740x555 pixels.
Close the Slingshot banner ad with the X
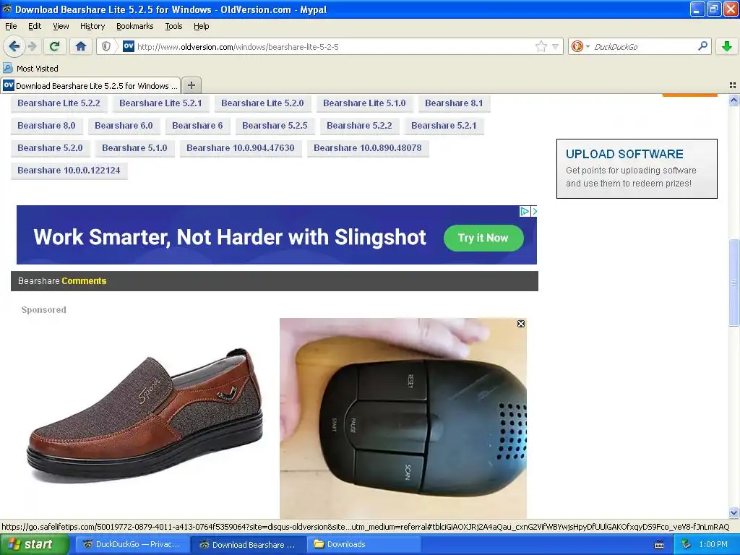534,212
